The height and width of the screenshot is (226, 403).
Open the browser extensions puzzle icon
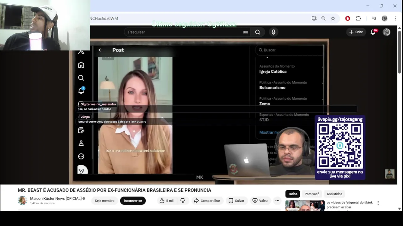(x=358, y=19)
